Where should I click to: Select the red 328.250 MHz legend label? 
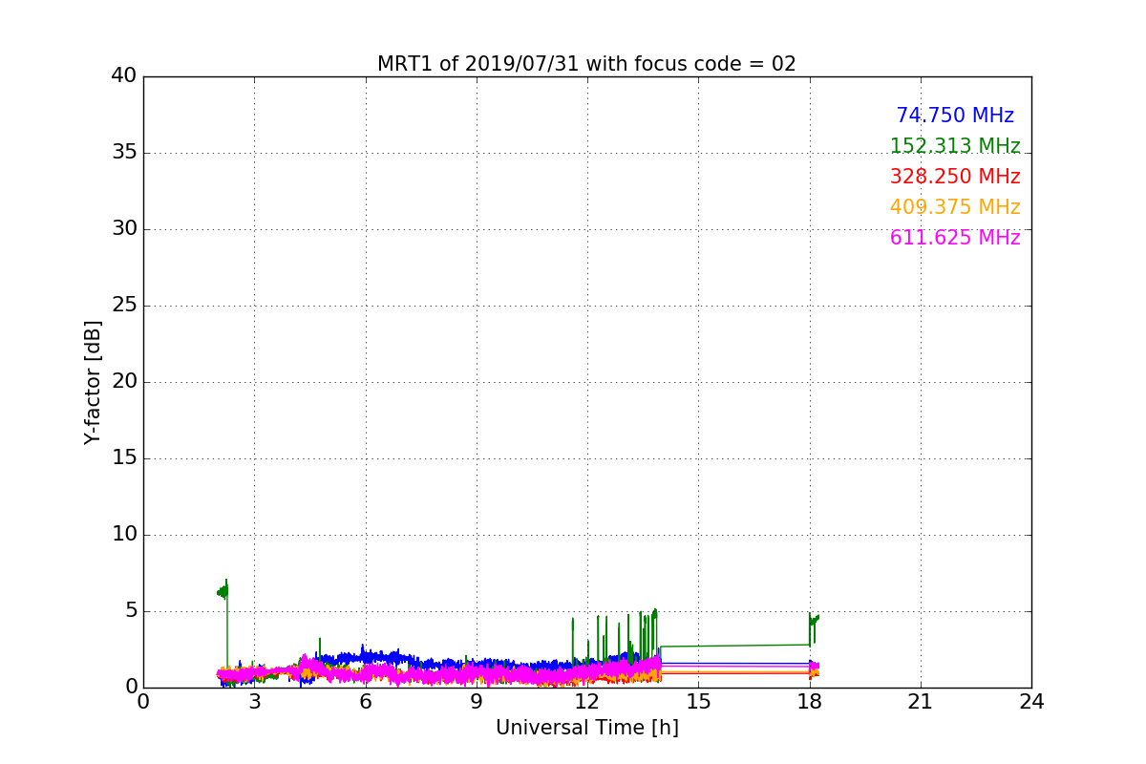click(x=955, y=177)
